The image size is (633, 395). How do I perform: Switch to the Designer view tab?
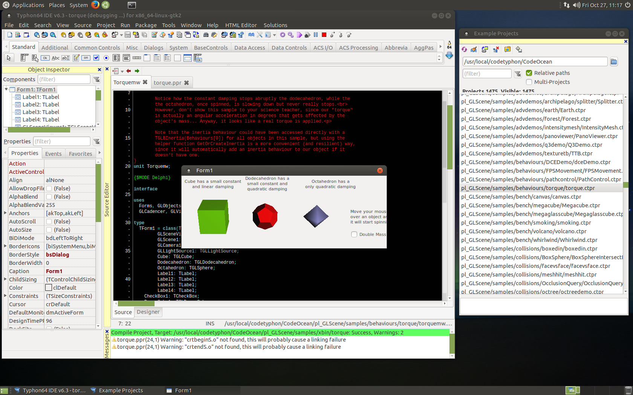pos(148,312)
